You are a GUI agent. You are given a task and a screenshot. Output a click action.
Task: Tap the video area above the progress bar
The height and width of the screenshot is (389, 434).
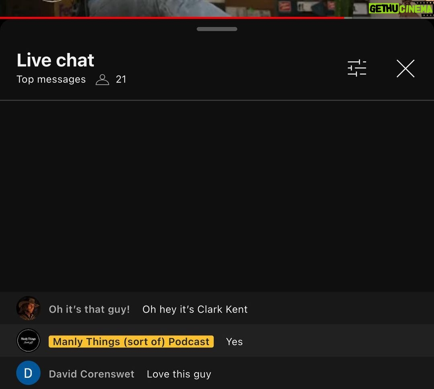coord(183,8)
